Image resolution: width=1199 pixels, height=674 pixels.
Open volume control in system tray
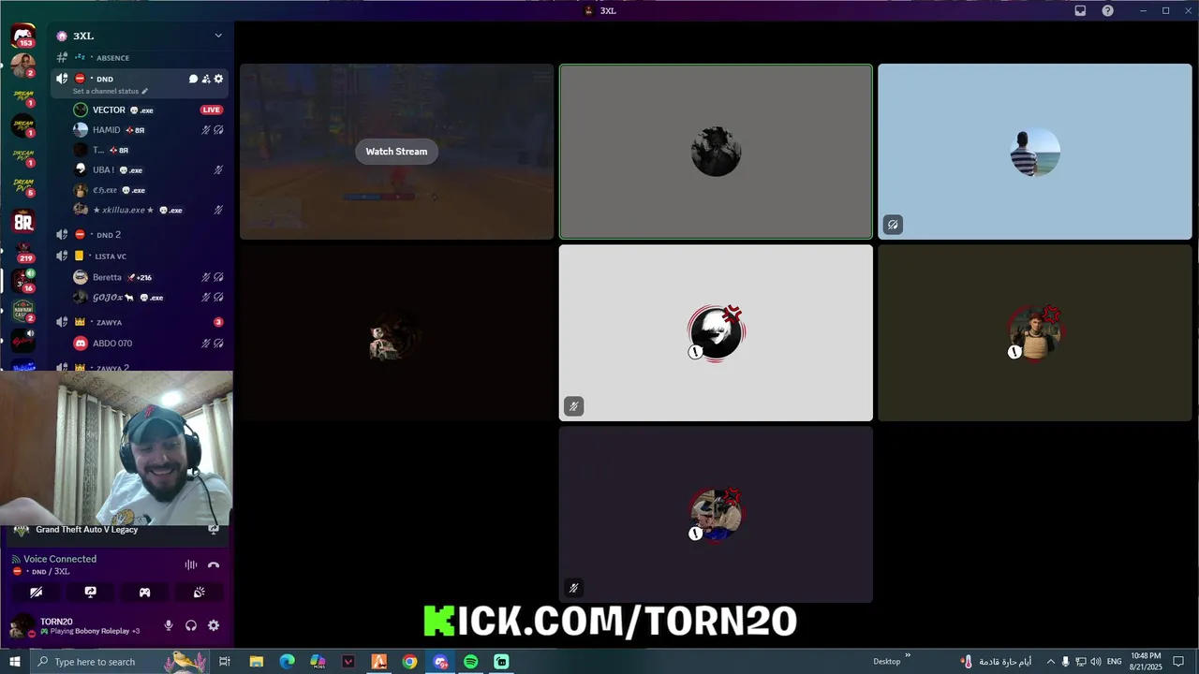click(1095, 662)
